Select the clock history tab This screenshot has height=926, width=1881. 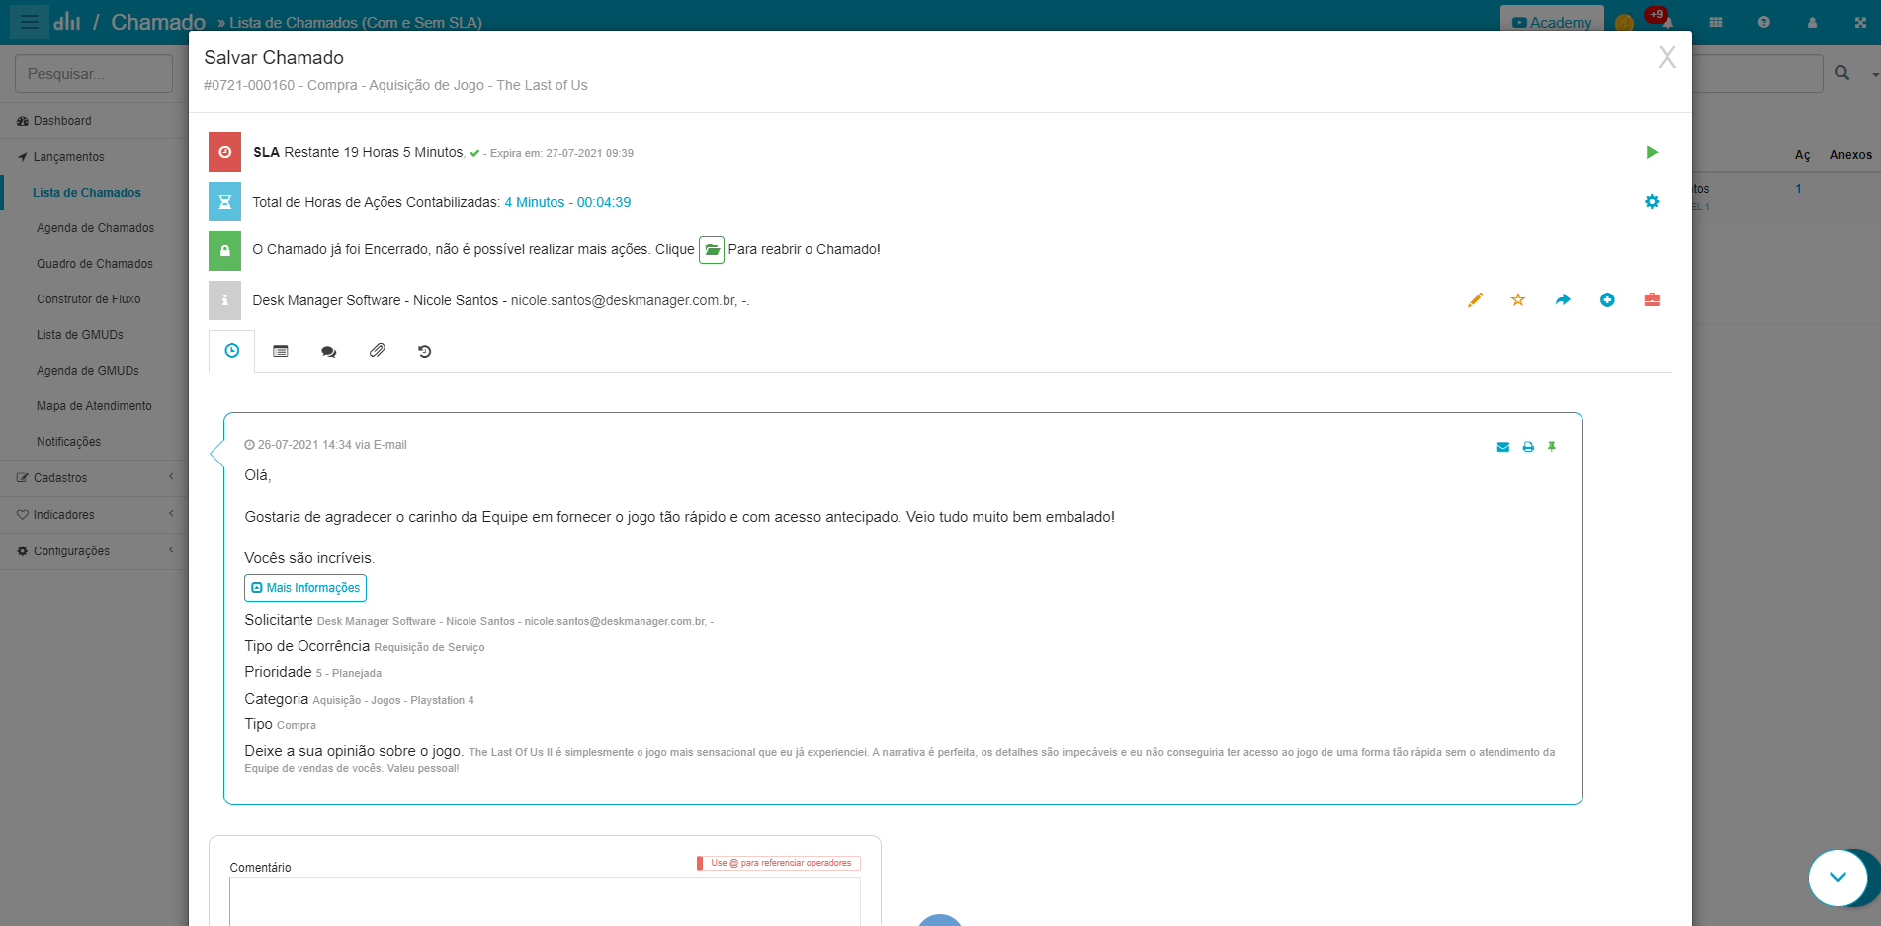click(232, 351)
